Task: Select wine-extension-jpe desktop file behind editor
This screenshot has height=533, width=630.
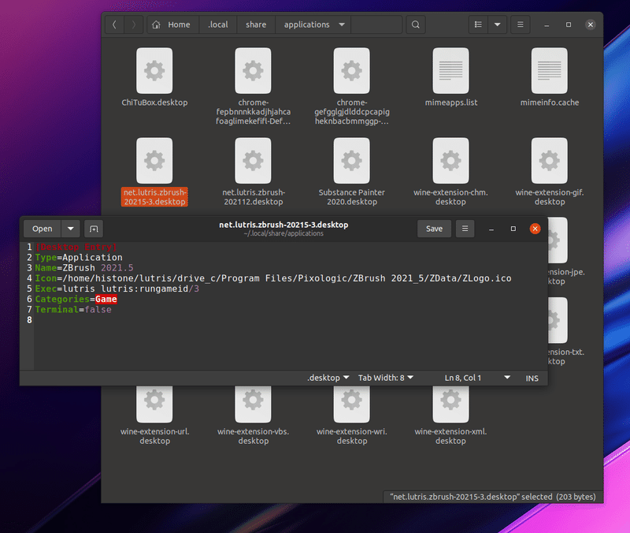Action: tap(566, 252)
